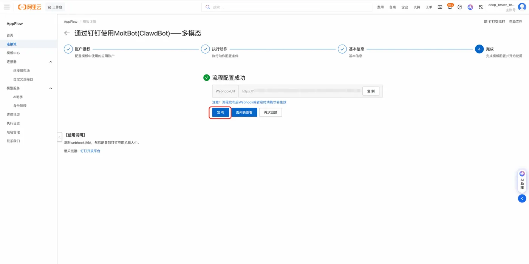The width and height of the screenshot is (529, 264).
Task: Collapse the 连接器 sidebar section
Action: click(x=51, y=62)
